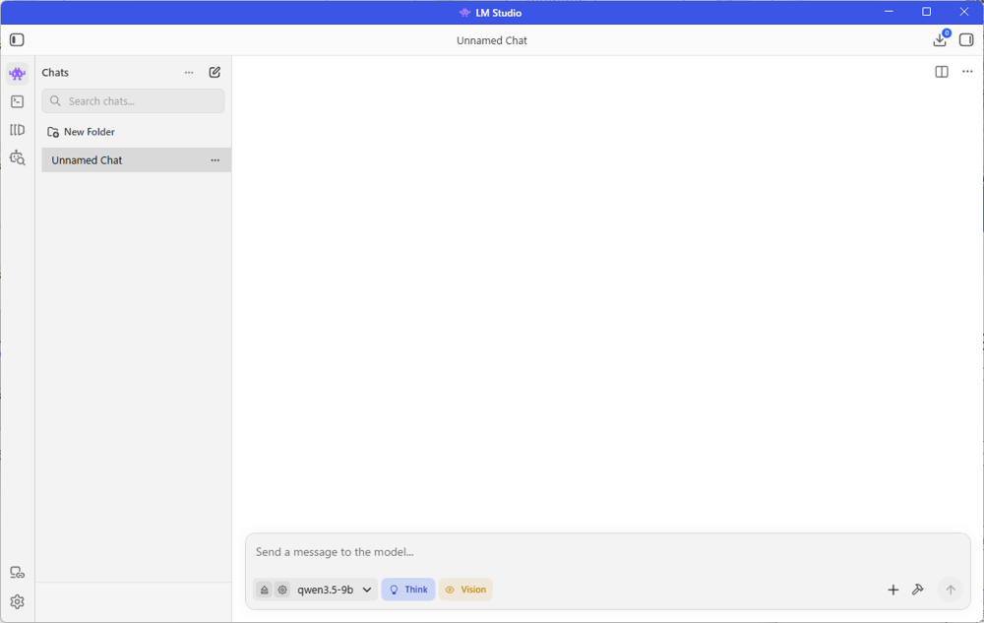Open the downloads icon in top bar

click(940, 40)
